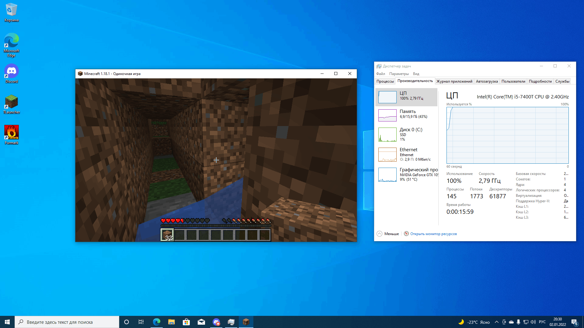This screenshot has width=584, height=328.
Task: Switch to the Пользователи tab
Action: (x=513, y=81)
